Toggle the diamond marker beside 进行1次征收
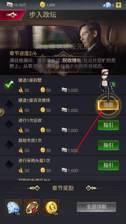 point(9,125)
